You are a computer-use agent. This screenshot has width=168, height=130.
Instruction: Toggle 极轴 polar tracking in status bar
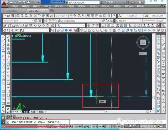coord(61,126)
